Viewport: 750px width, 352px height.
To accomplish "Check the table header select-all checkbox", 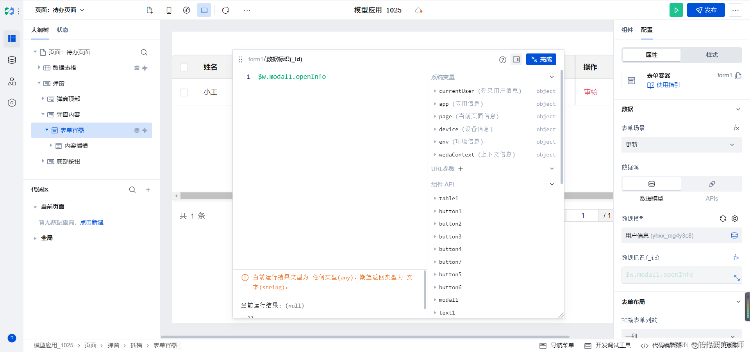I will coord(184,68).
